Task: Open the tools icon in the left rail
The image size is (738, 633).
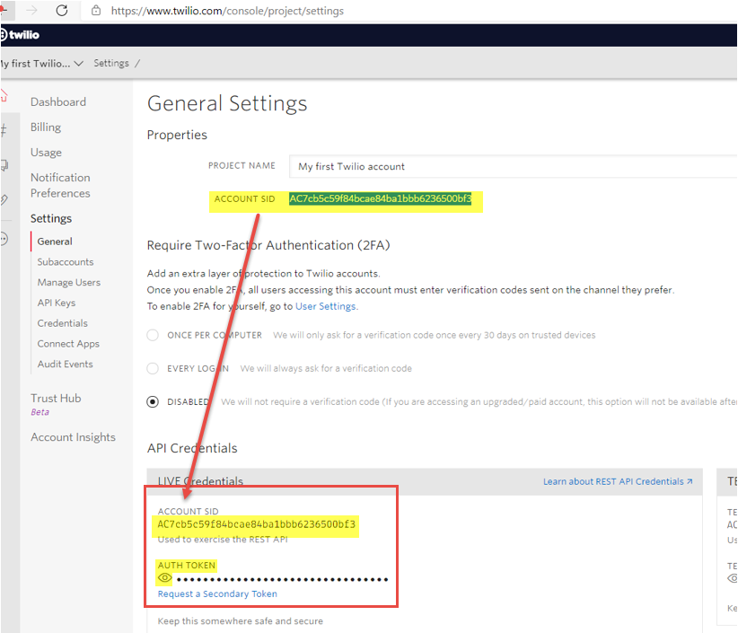Action: coord(4,200)
